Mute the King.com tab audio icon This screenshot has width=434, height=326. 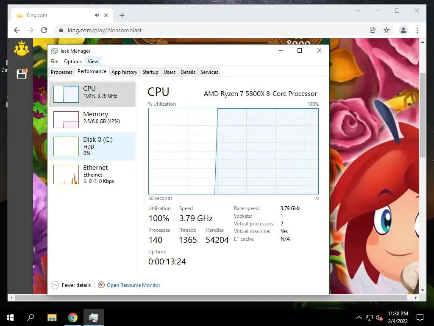pyautogui.click(x=97, y=15)
